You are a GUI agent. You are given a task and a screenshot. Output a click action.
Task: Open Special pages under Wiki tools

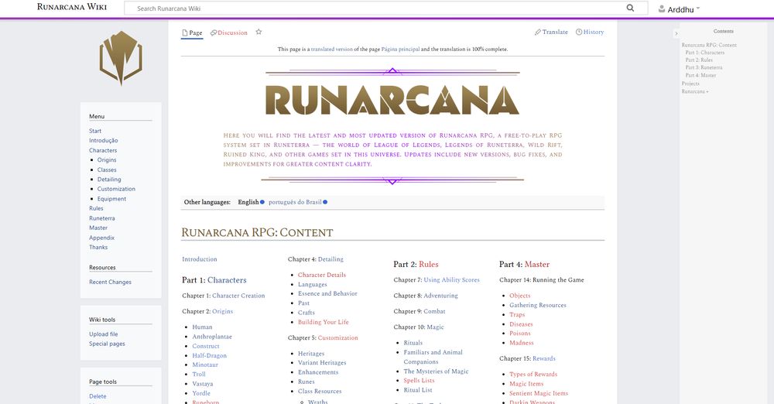(x=107, y=344)
